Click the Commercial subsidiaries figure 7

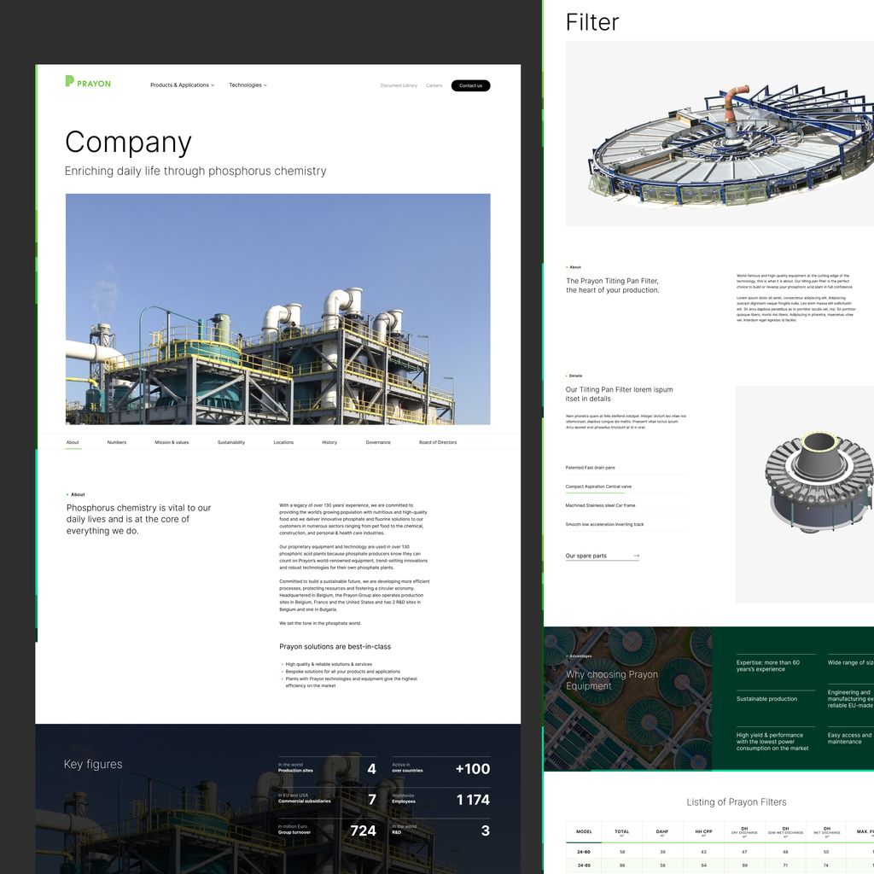tap(372, 800)
